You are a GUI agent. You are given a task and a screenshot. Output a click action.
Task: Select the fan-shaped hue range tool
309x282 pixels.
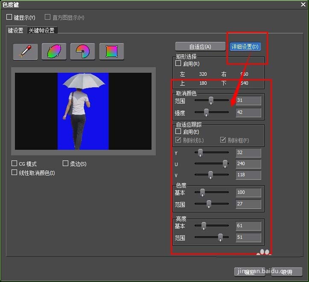pyautogui.click(x=82, y=52)
